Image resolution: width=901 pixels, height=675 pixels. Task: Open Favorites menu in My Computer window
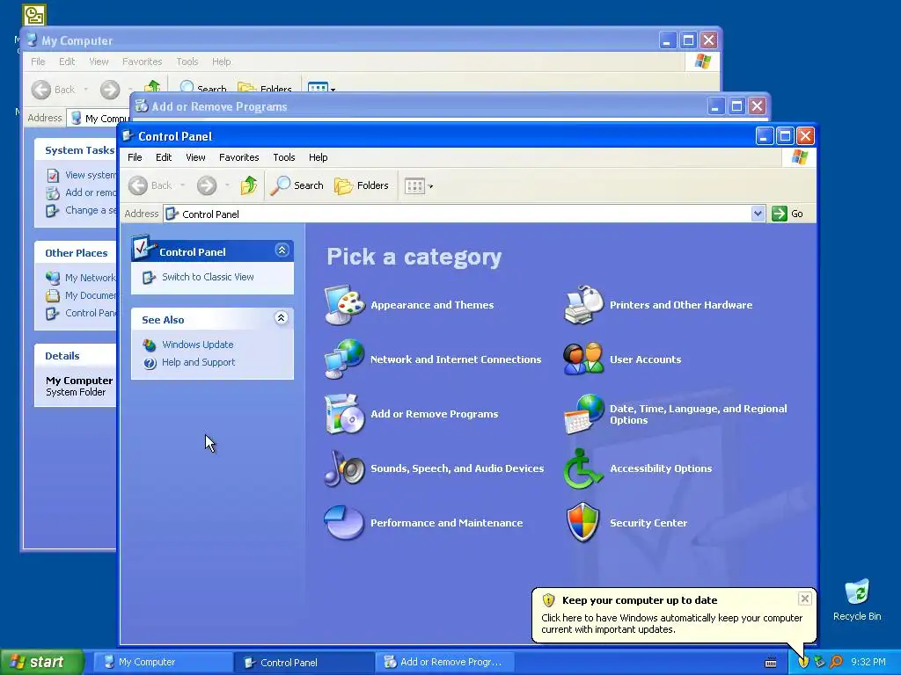click(142, 62)
